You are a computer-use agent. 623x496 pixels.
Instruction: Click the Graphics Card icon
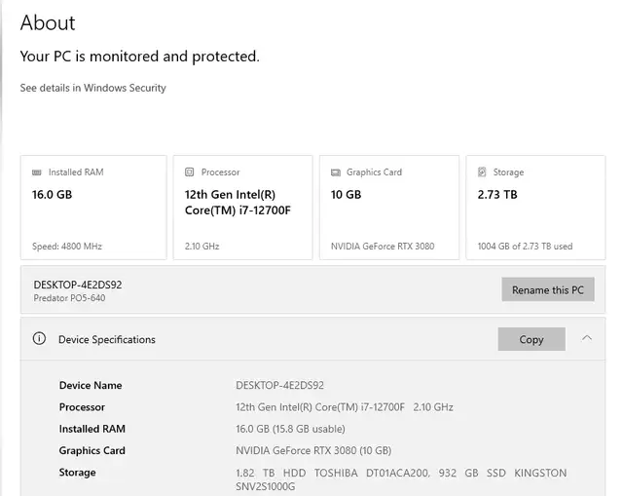[336, 172]
